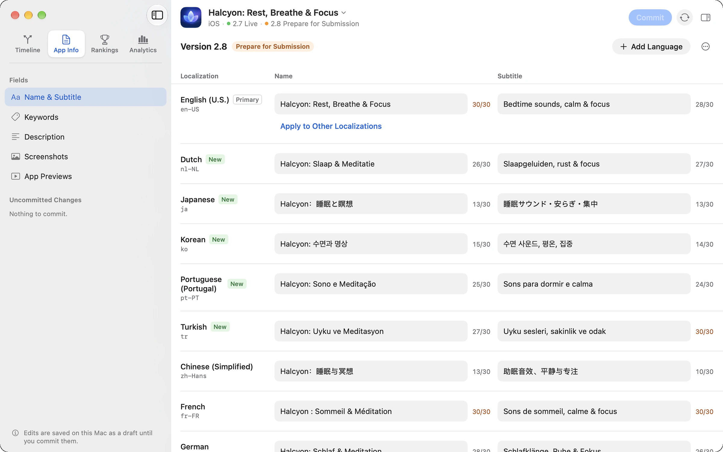The height and width of the screenshot is (452, 723).
Task: Edit Chinese (Simplified) name field
Action: pos(371,371)
